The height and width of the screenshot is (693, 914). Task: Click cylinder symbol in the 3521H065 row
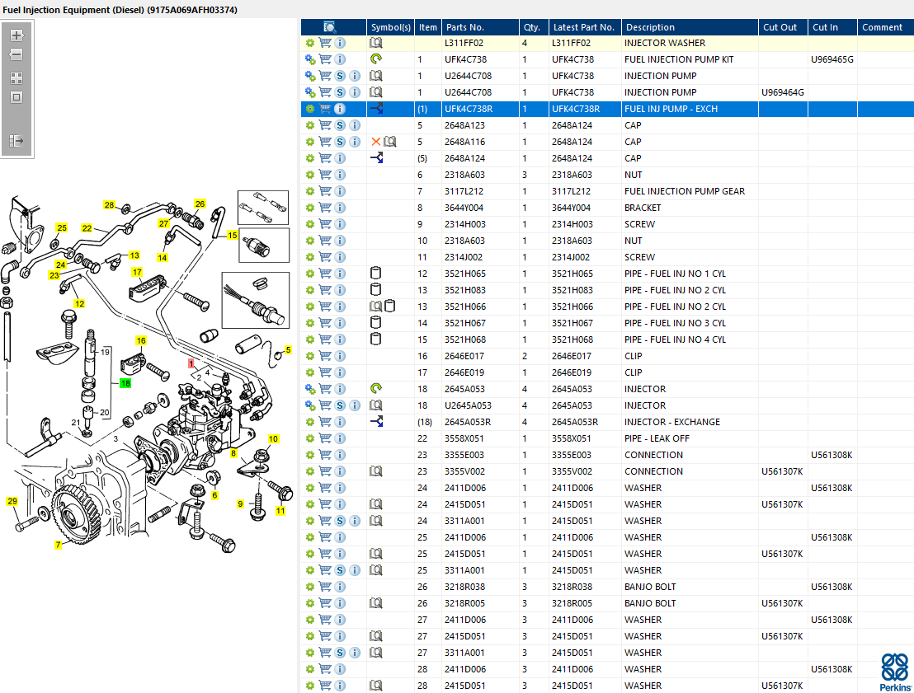click(x=376, y=273)
